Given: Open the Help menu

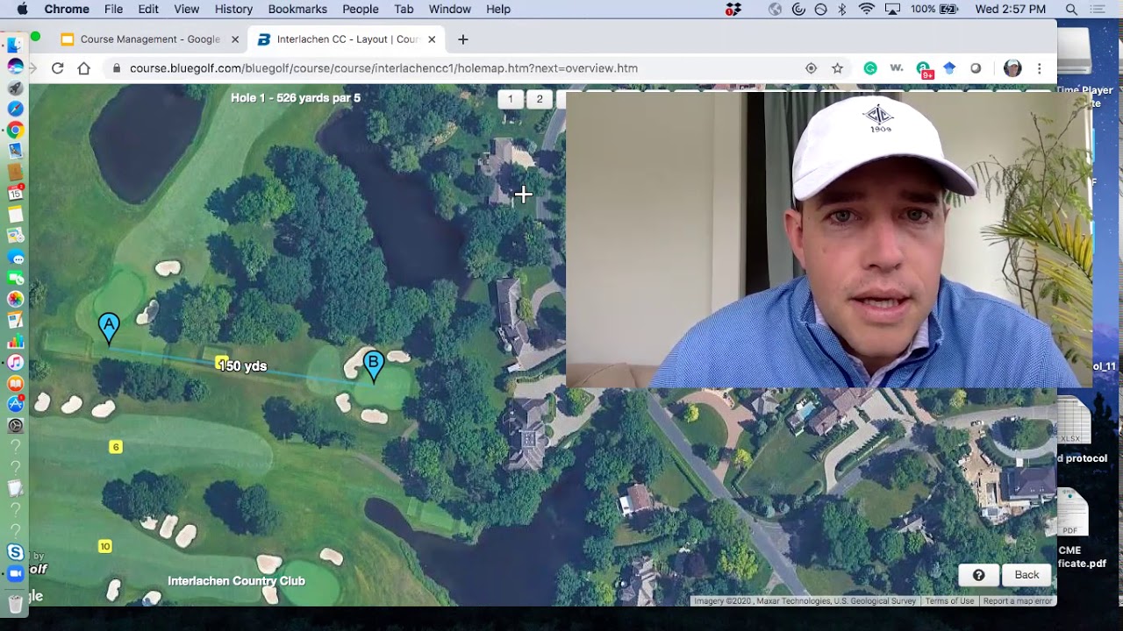Looking at the screenshot, I should coord(498,9).
